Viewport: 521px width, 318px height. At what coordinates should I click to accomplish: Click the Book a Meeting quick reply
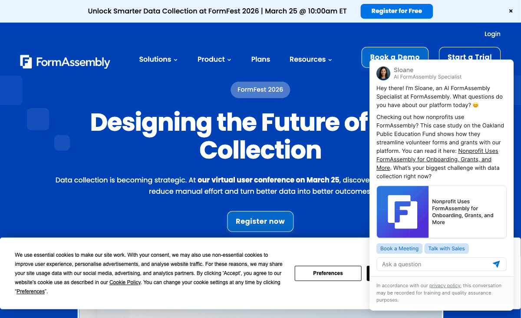pyautogui.click(x=399, y=248)
